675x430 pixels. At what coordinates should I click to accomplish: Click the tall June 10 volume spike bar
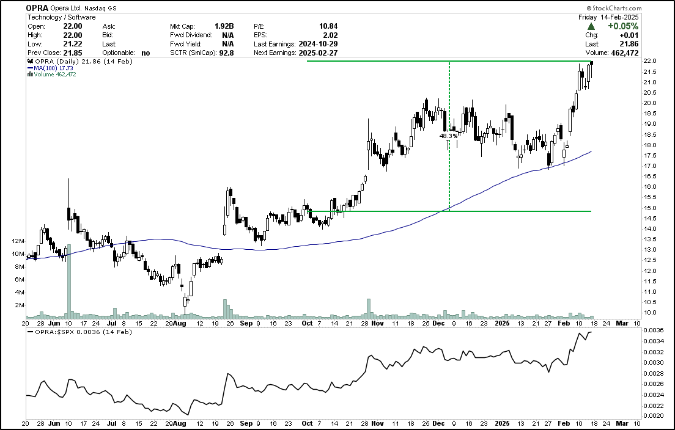(68, 281)
